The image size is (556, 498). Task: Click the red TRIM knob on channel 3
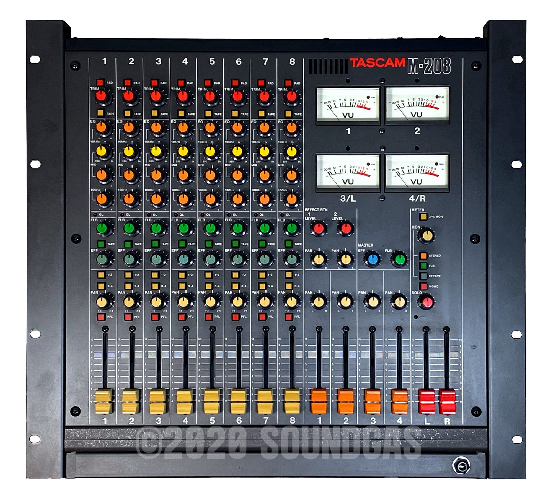[156, 96]
